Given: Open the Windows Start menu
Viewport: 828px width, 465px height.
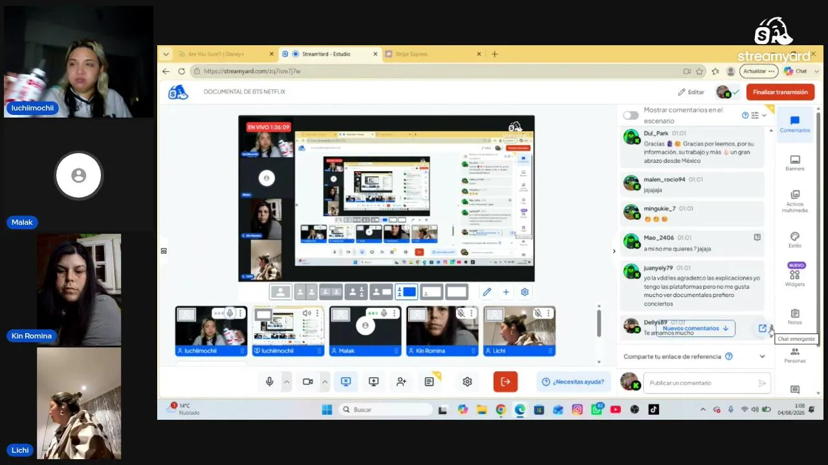Looking at the screenshot, I should click(327, 409).
